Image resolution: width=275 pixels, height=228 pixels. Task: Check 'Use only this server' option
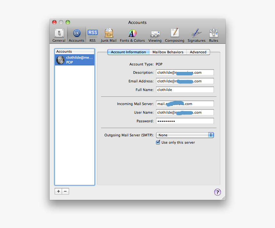click(158, 142)
